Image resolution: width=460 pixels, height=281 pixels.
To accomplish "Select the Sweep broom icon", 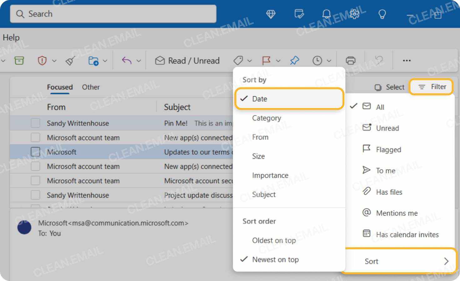I will click(x=70, y=60).
